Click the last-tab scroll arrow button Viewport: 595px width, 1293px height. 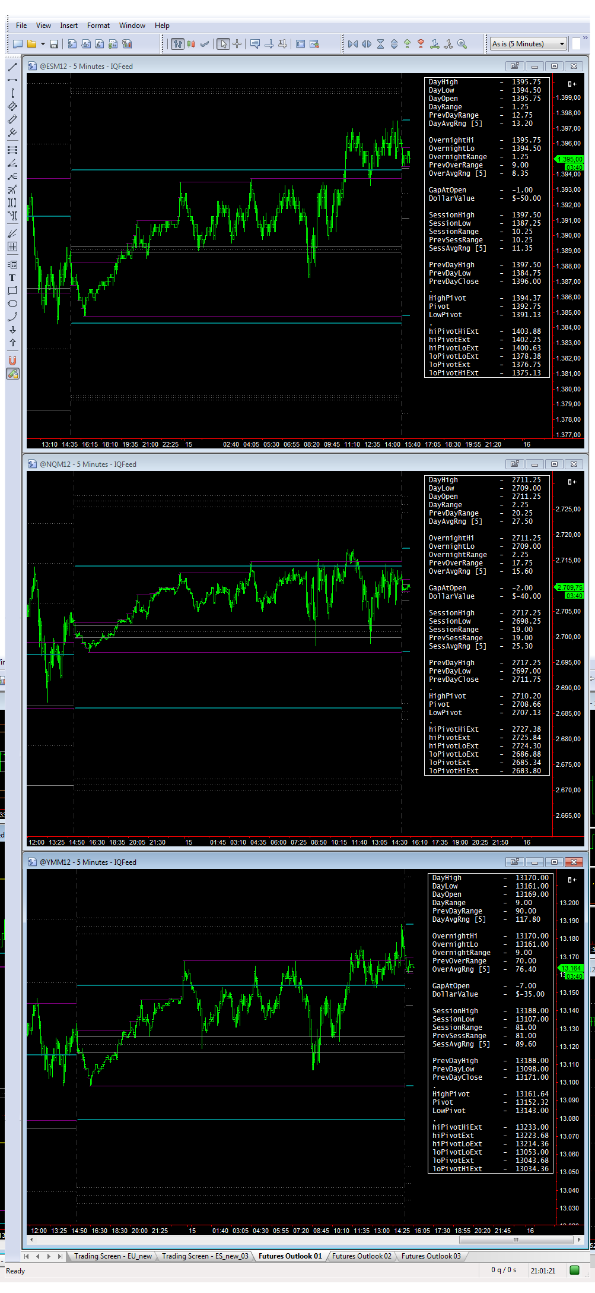click(60, 1256)
